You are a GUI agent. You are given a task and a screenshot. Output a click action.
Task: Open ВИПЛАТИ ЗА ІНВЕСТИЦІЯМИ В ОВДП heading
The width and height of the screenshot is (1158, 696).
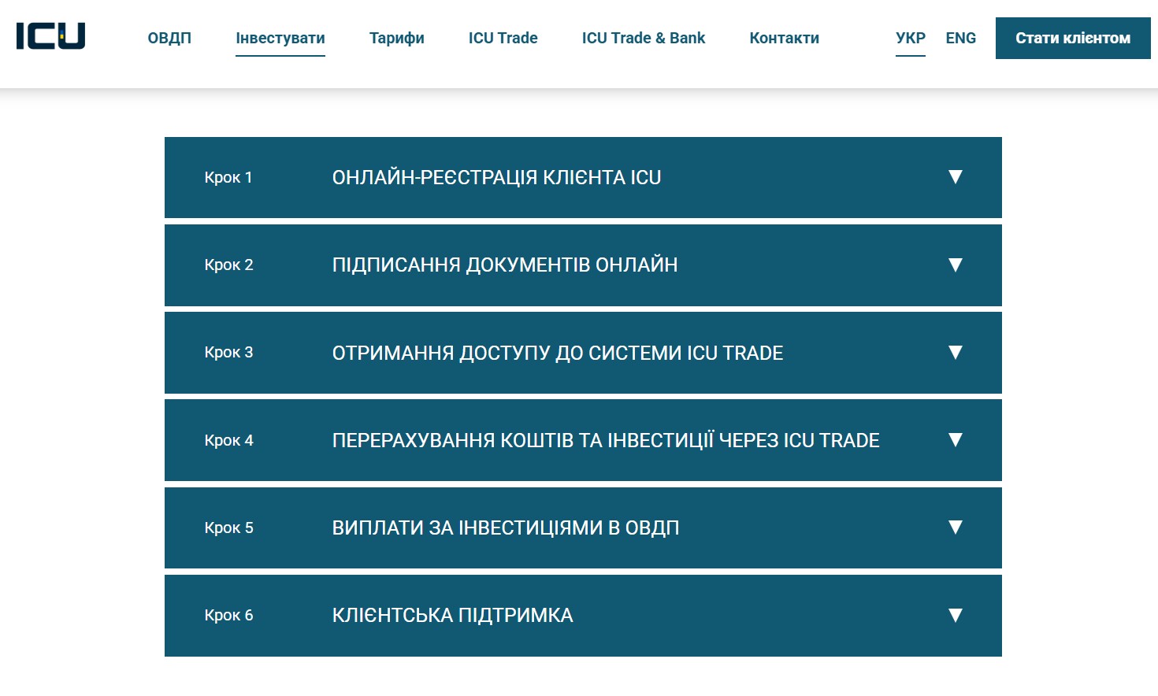[x=506, y=528]
